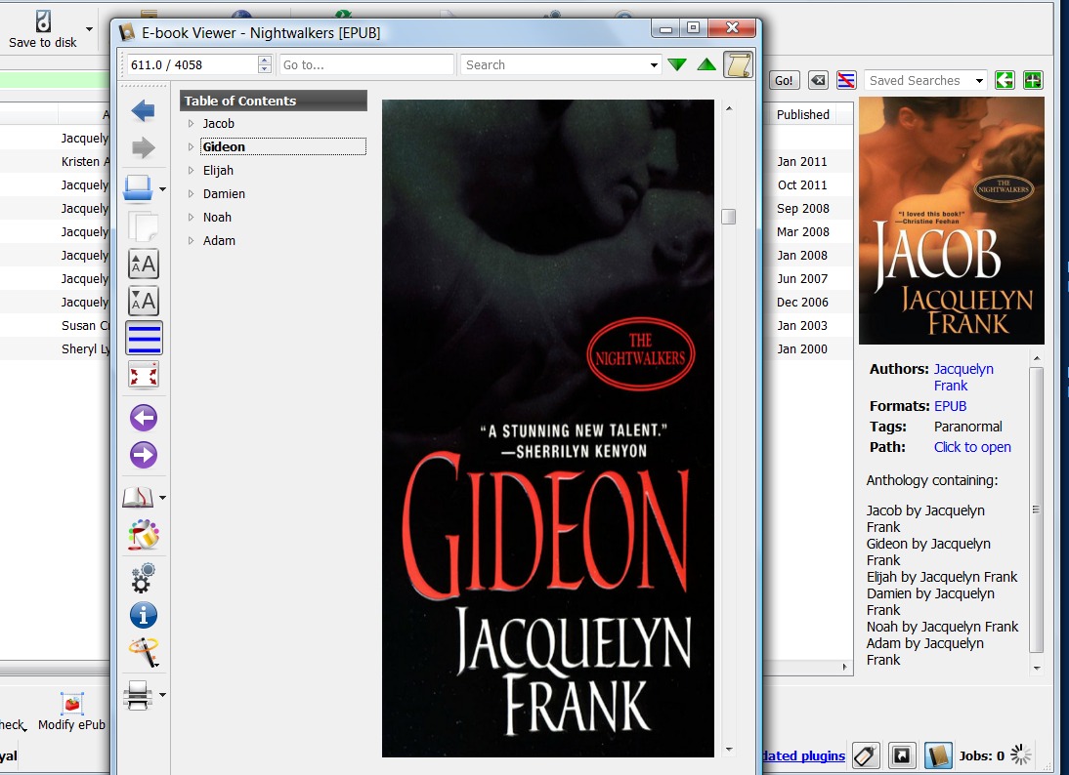Viewport: 1069px width, 775px height.
Task: Open the Search field dropdown arrow
Action: coord(654,65)
